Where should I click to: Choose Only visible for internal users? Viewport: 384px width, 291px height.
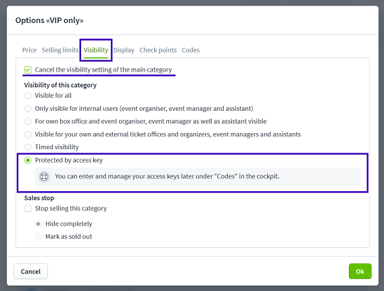click(x=28, y=109)
